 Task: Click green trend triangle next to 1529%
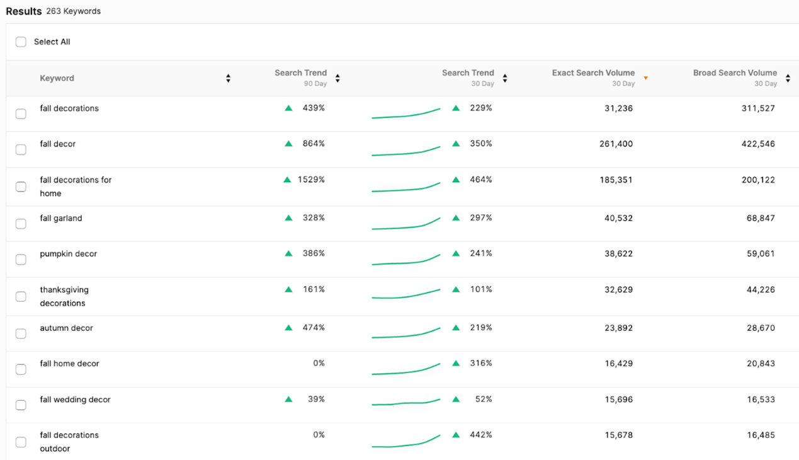click(288, 180)
